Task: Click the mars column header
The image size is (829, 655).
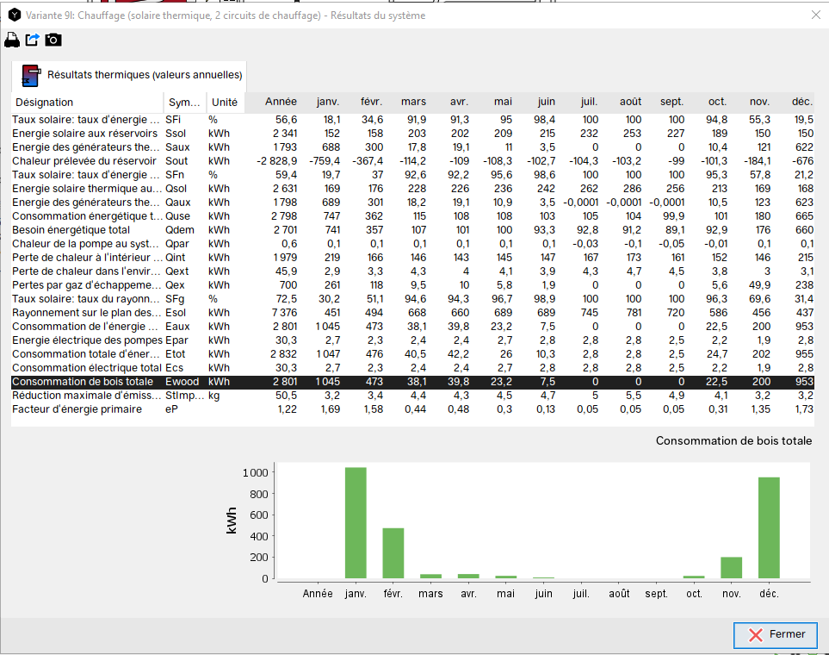Action: point(413,102)
